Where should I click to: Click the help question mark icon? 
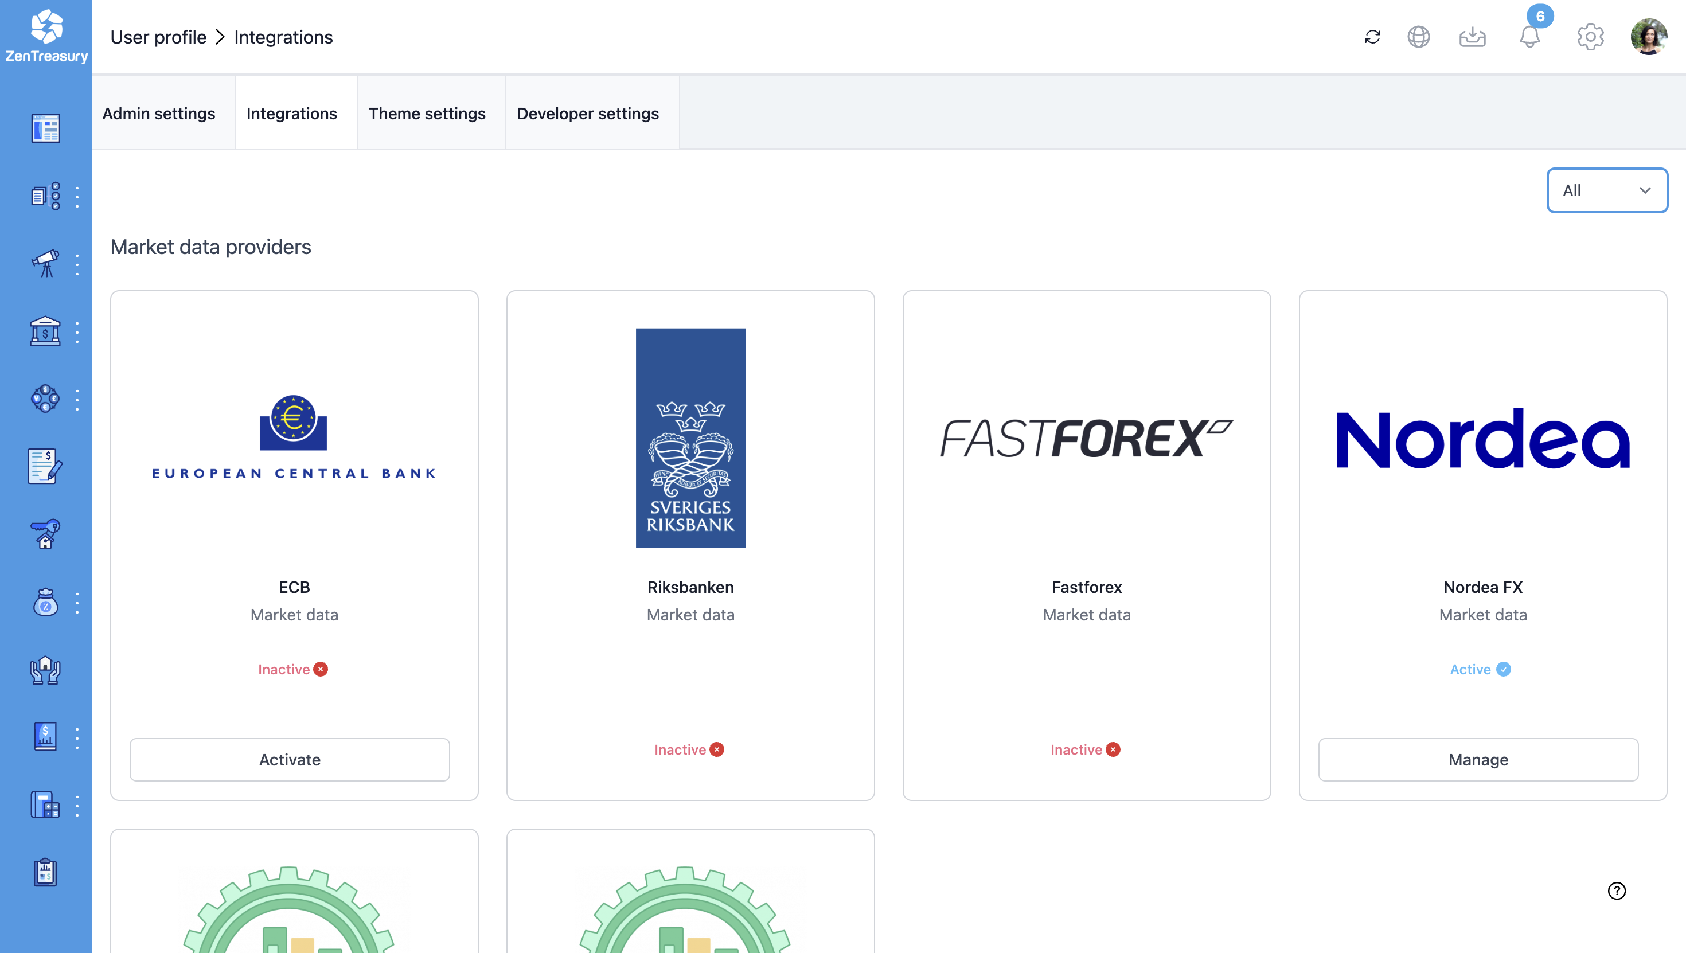click(x=1617, y=890)
